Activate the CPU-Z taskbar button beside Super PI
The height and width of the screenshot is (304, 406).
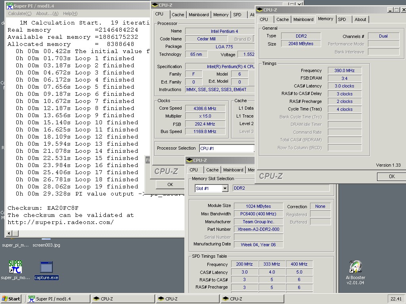point(123,299)
